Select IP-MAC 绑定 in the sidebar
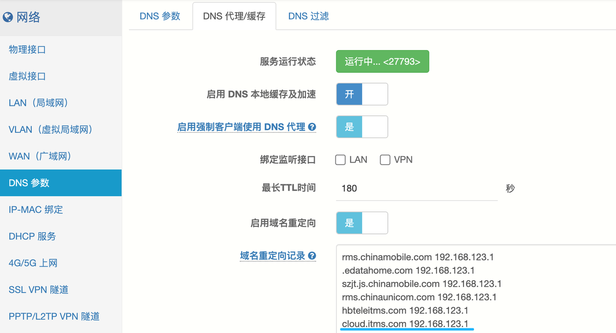The width and height of the screenshot is (616, 333). [36, 210]
